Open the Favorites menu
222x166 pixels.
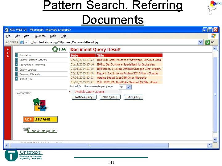coord(39,36)
